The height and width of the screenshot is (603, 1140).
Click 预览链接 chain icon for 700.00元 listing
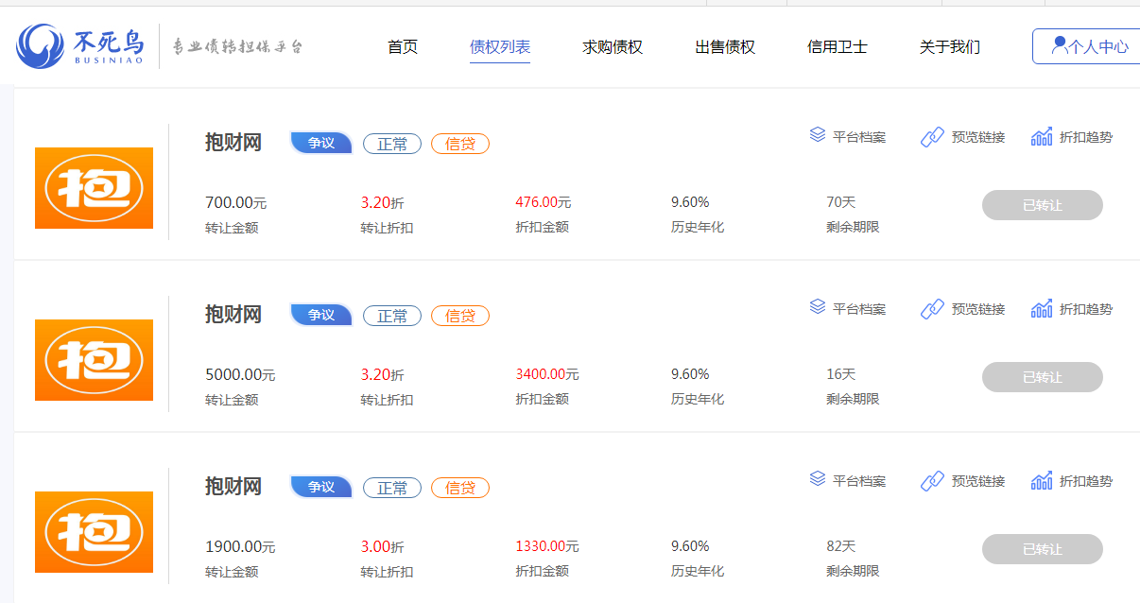pos(932,137)
